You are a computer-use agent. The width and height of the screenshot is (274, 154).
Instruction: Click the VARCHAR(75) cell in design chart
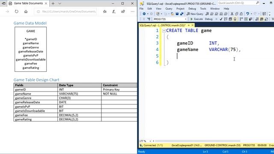click(x=79, y=94)
